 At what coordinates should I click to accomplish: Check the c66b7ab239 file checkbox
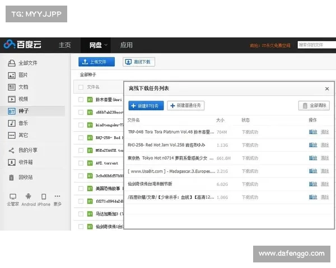click(x=81, y=112)
